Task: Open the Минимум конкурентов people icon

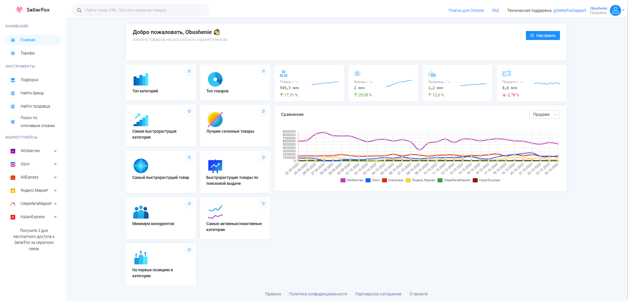Action: click(141, 212)
